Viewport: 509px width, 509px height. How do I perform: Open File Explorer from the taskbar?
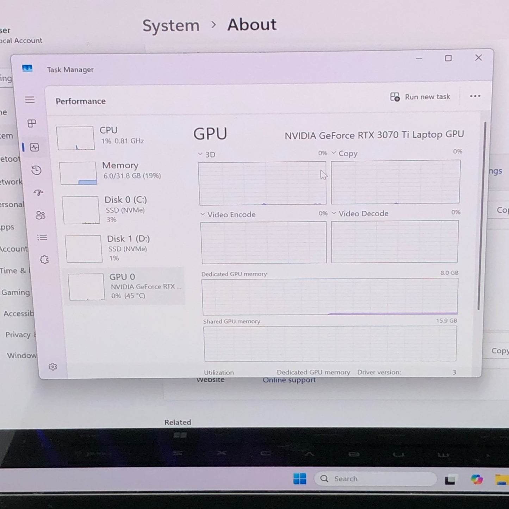(502, 480)
